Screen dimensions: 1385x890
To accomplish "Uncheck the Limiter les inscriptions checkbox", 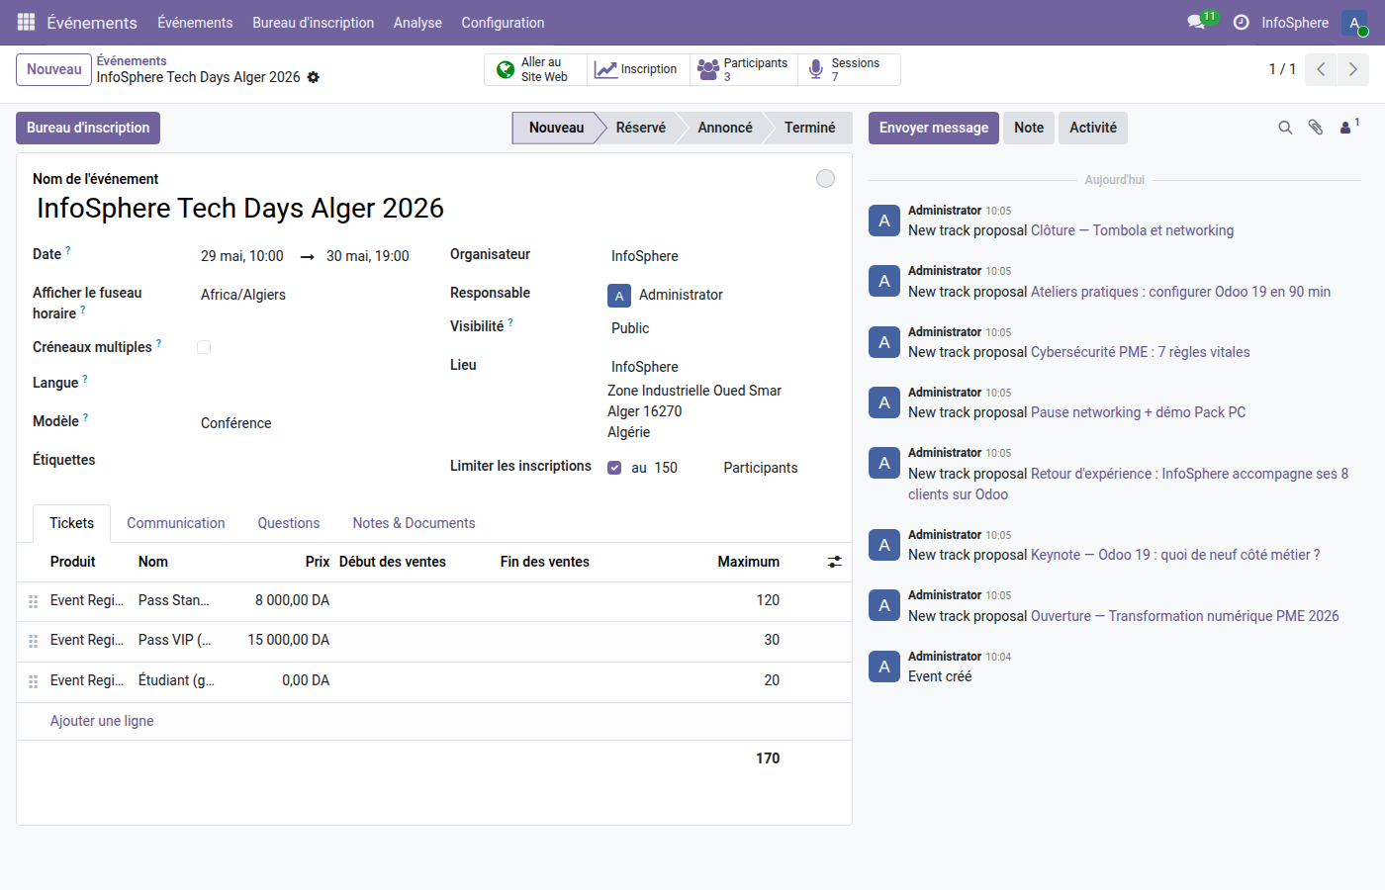I will point(614,468).
